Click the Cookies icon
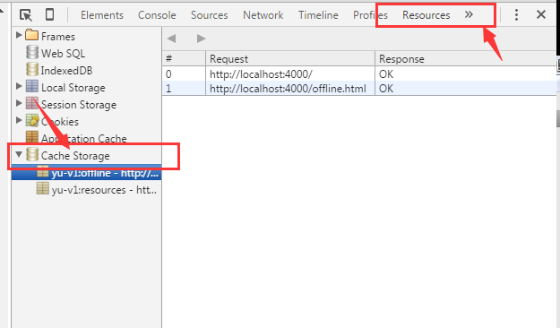 [x=32, y=120]
